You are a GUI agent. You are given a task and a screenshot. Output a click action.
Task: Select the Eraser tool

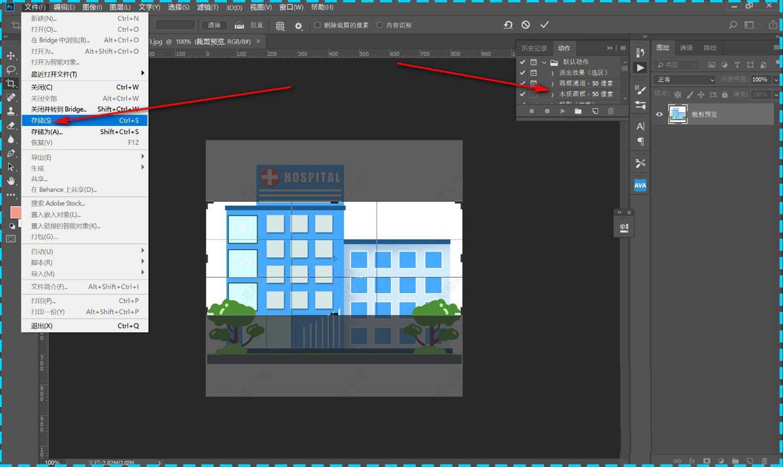click(11, 125)
